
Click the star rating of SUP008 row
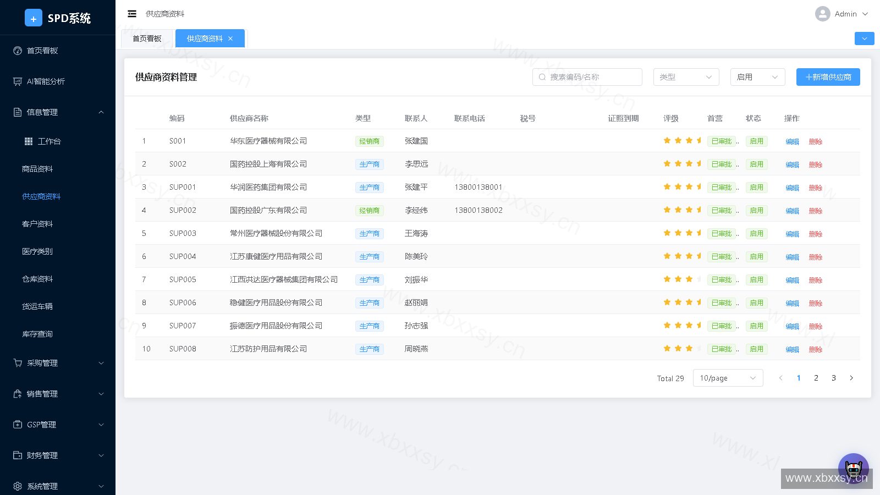tap(683, 349)
